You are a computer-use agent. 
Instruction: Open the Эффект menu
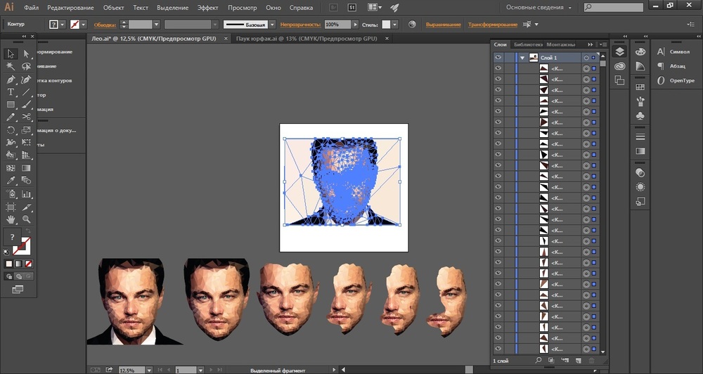click(207, 8)
